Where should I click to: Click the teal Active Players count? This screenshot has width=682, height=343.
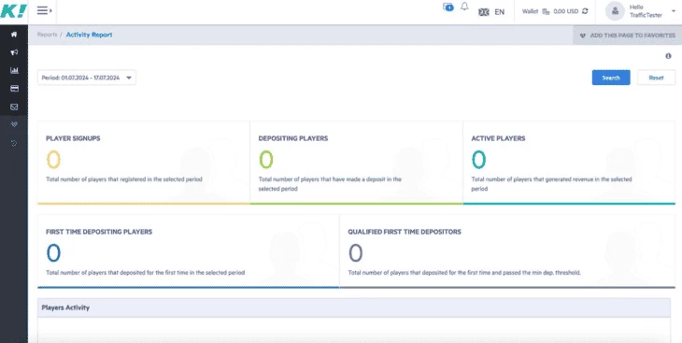pos(479,159)
